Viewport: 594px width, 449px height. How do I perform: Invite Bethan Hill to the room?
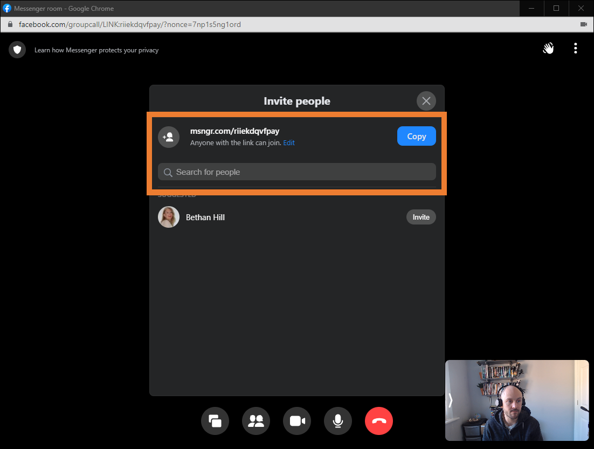[421, 217]
